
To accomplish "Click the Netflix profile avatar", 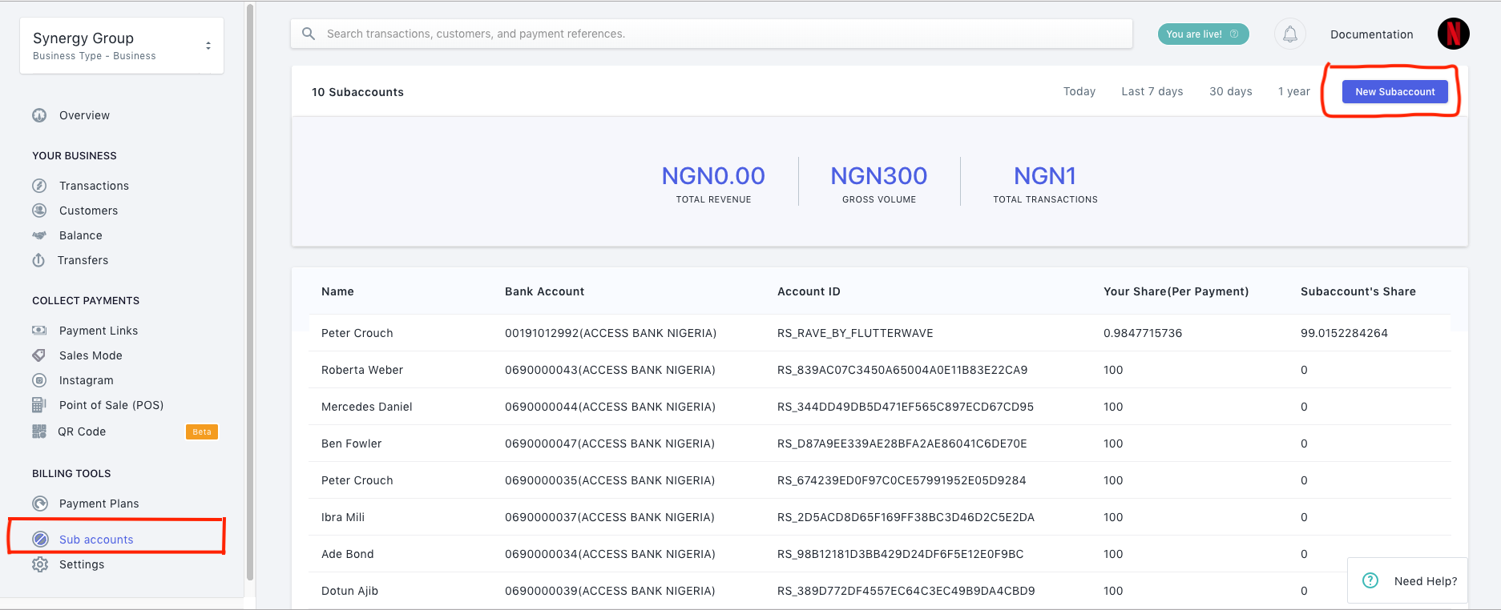I will pyautogui.click(x=1453, y=34).
